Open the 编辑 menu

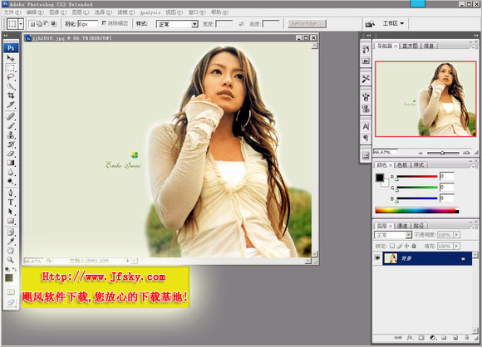(35, 12)
